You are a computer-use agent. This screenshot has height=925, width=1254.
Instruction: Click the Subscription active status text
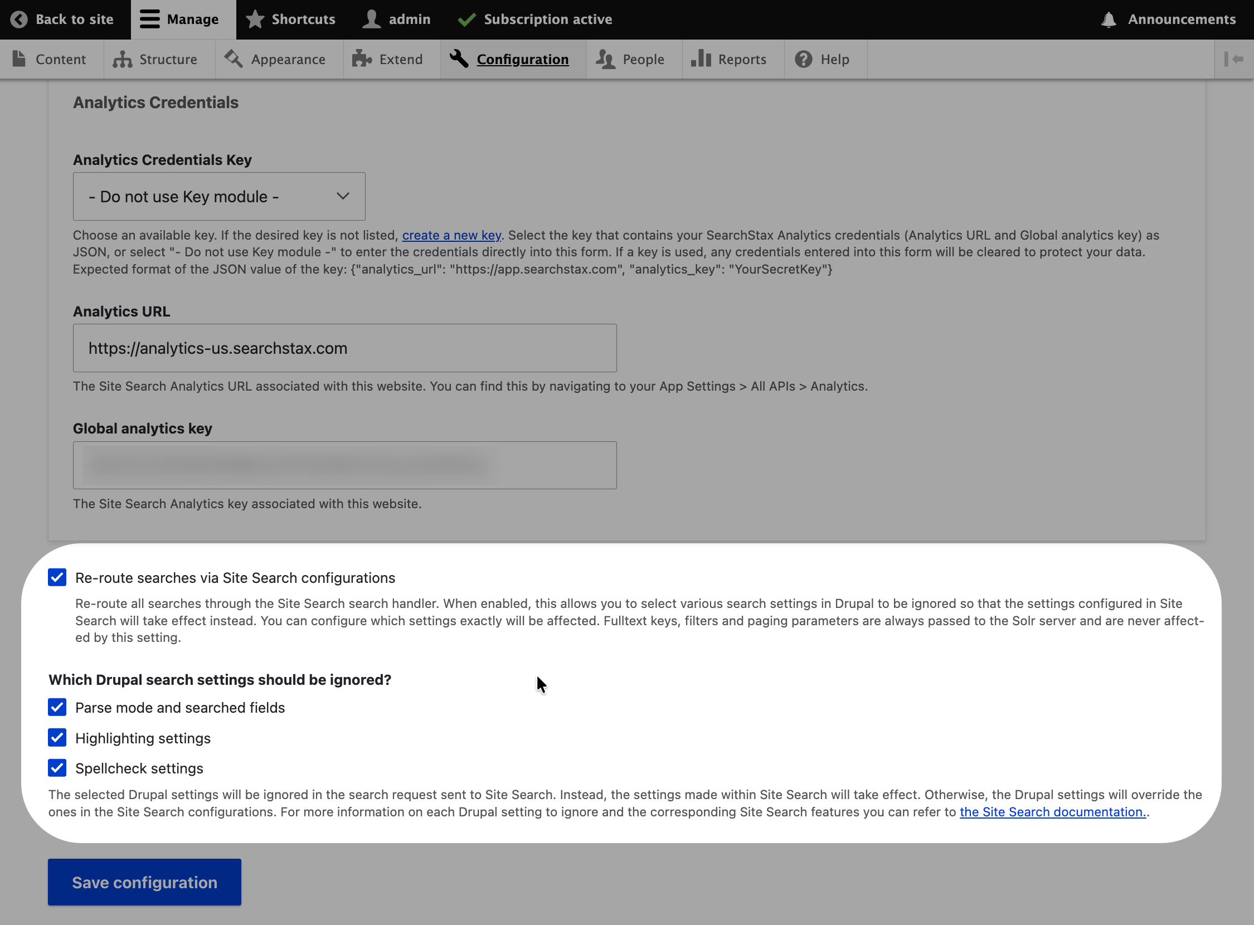(x=548, y=20)
